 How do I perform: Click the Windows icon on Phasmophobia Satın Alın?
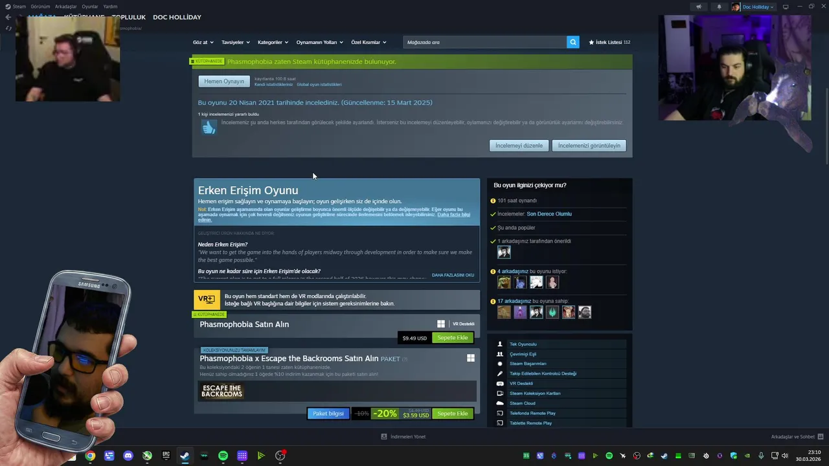(x=441, y=324)
